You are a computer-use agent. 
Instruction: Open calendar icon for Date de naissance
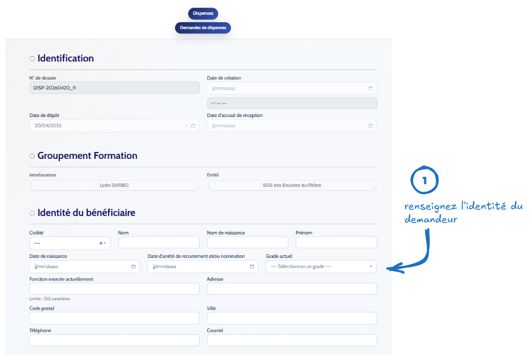click(134, 267)
